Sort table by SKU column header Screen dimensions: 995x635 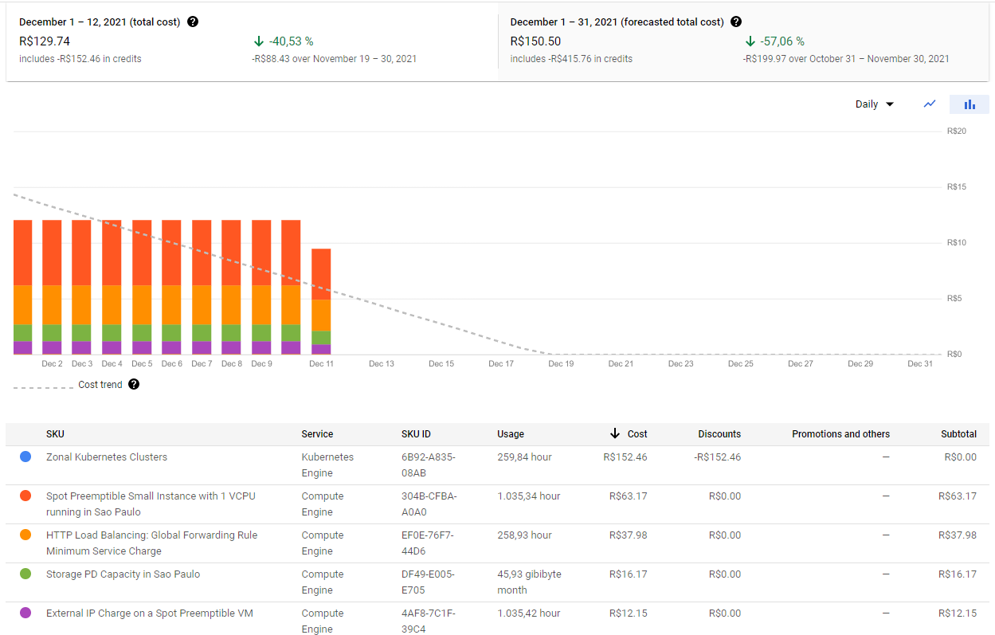coord(55,434)
